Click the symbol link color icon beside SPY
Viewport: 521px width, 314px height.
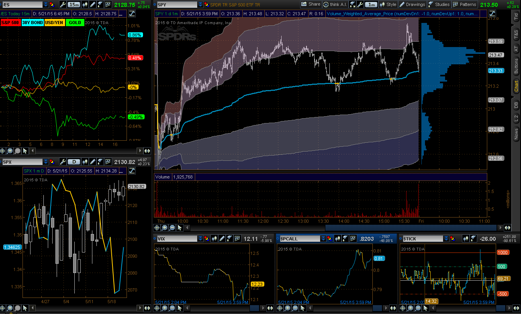point(206,4)
